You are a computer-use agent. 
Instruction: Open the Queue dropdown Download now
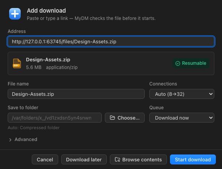182,118
